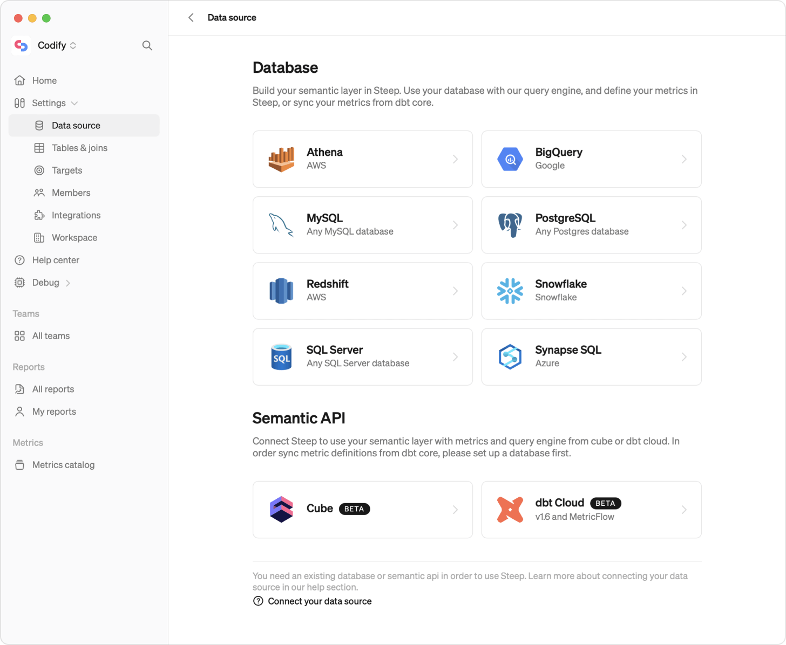The image size is (786, 645).
Task: Click the Debug chip icon
Action: [20, 283]
